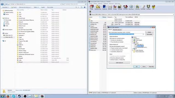Click the Komentář (Comment) toolbar icon
Viewport: 175px width, 98px height.
click(x=143, y=7)
